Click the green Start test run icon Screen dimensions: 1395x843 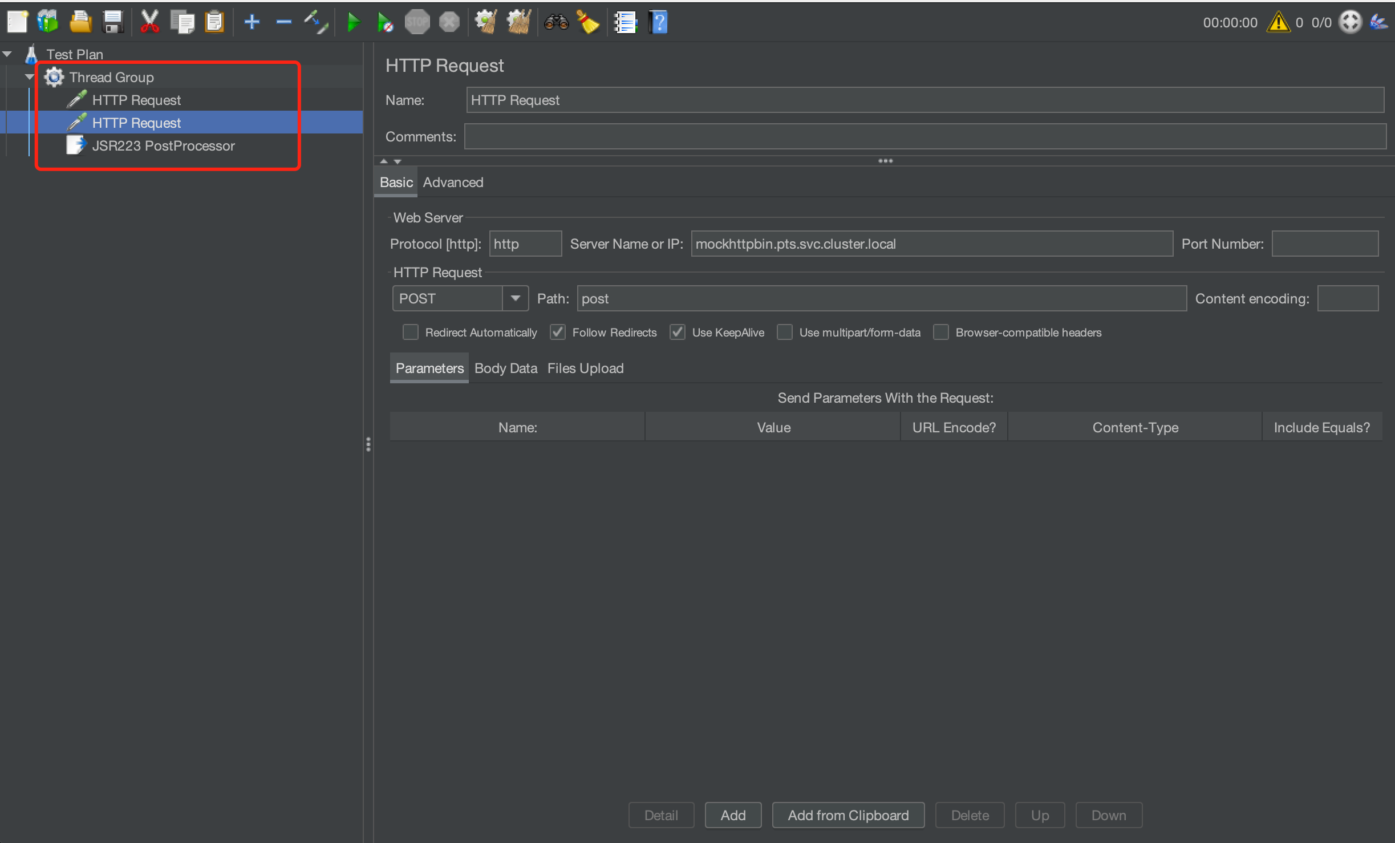tap(353, 23)
